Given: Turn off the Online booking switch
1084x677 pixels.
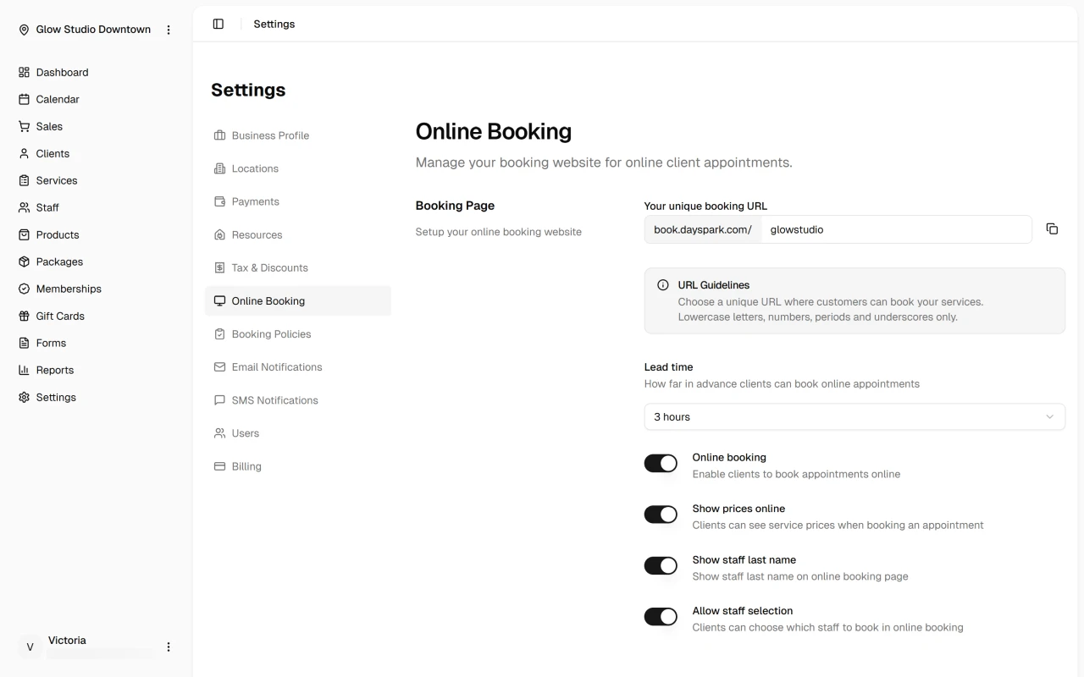Looking at the screenshot, I should click(x=661, y=464).
